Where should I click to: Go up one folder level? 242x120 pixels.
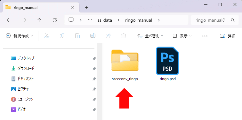[x=39, y=20]
